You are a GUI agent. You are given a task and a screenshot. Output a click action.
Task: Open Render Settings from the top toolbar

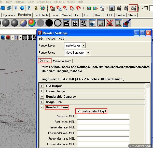[133, 8]
